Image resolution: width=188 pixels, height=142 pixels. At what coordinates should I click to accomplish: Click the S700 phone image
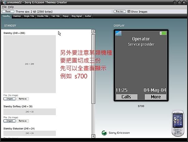coord(178,123)
